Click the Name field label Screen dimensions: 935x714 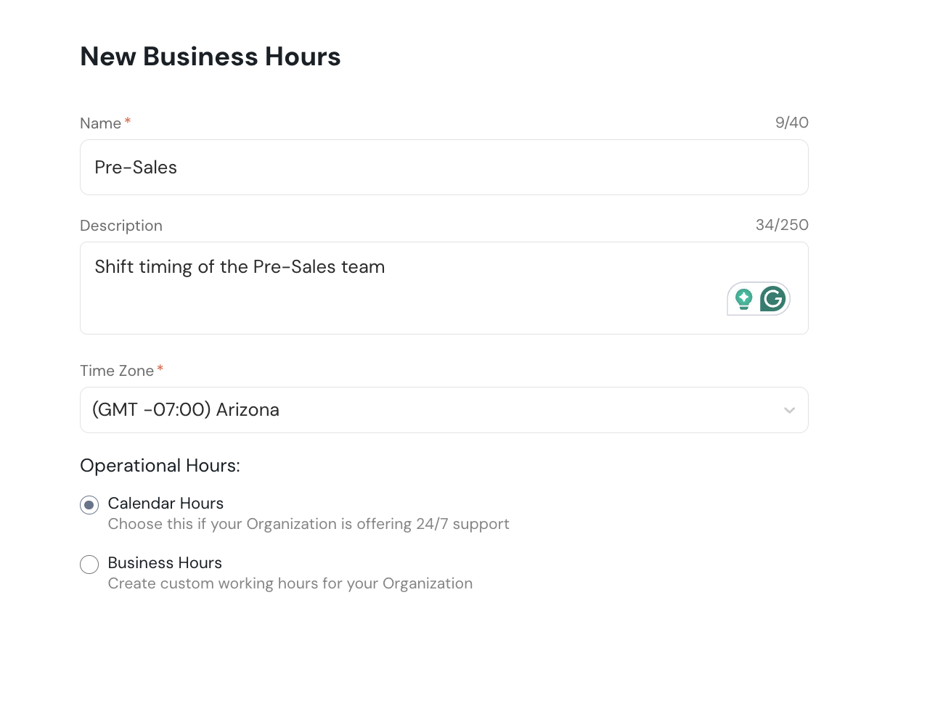click(x=100, y=123)
